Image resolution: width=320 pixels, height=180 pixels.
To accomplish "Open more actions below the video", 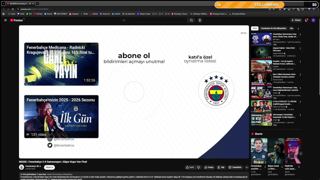I will 246,167.
